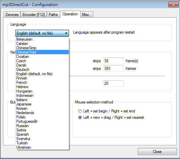Choose Spanish from the list
The width and height of the screenshot is (180, 159).
(x=42, y=134)
